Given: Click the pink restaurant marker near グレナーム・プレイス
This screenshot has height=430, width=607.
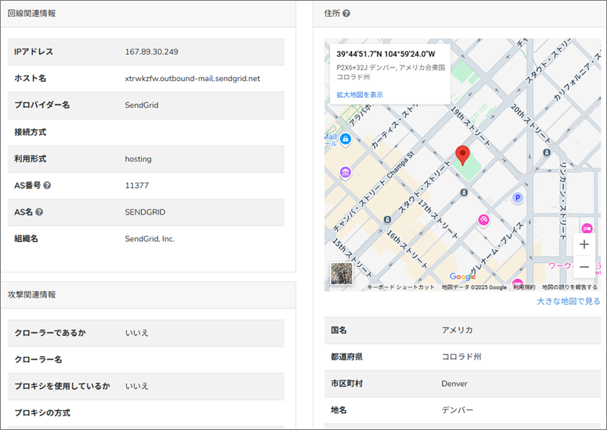Looking at the screenshot, I should pos(483,220).
